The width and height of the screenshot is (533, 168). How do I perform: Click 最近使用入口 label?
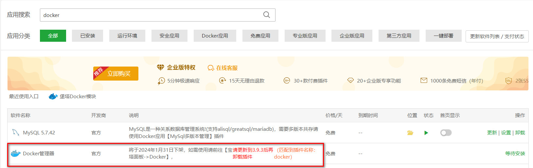(24, 97)
